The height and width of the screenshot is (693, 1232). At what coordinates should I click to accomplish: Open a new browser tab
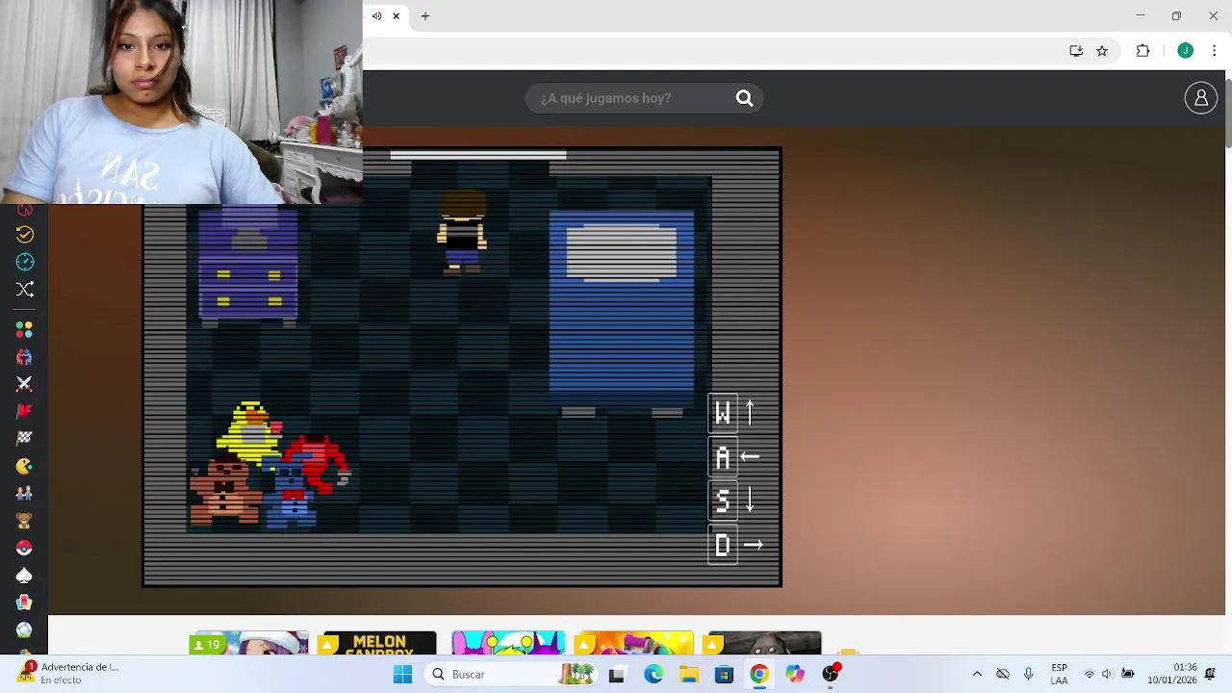425,15
